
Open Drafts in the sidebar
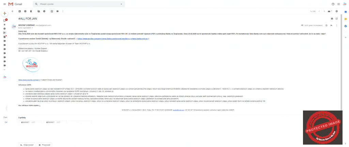pos(4,37)
